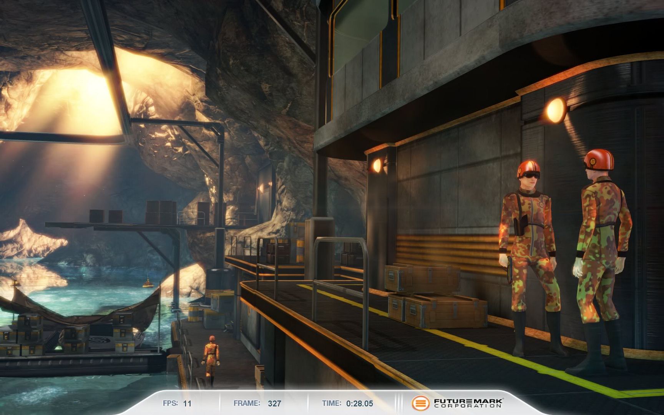Click the TIME: label
Image resolution: width=664 pixels, height=415 pixels.
click(x=332, y=403)
